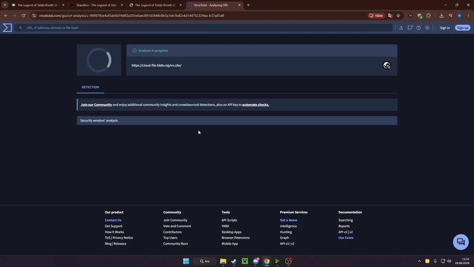Bookmark this page with star icon
Viewport: 474px width, 267px height.
pos(398,16)
